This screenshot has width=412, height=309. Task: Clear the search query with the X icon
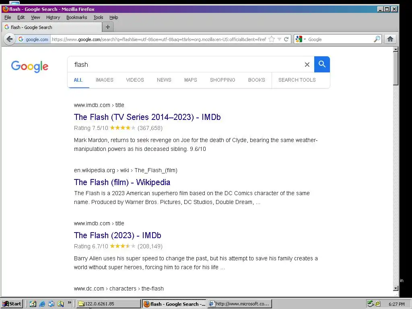(x=307, y=65)
